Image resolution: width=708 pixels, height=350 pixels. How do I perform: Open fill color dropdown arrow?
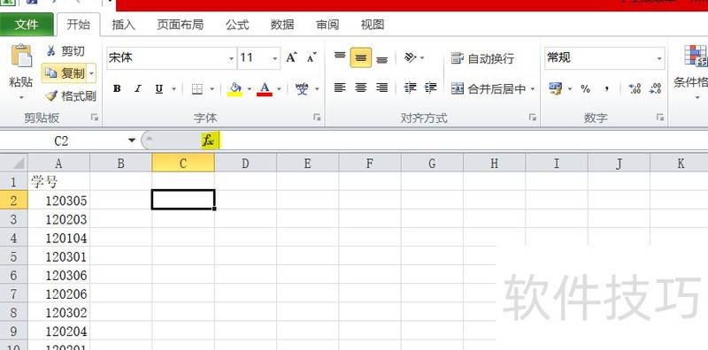point(249,89)
